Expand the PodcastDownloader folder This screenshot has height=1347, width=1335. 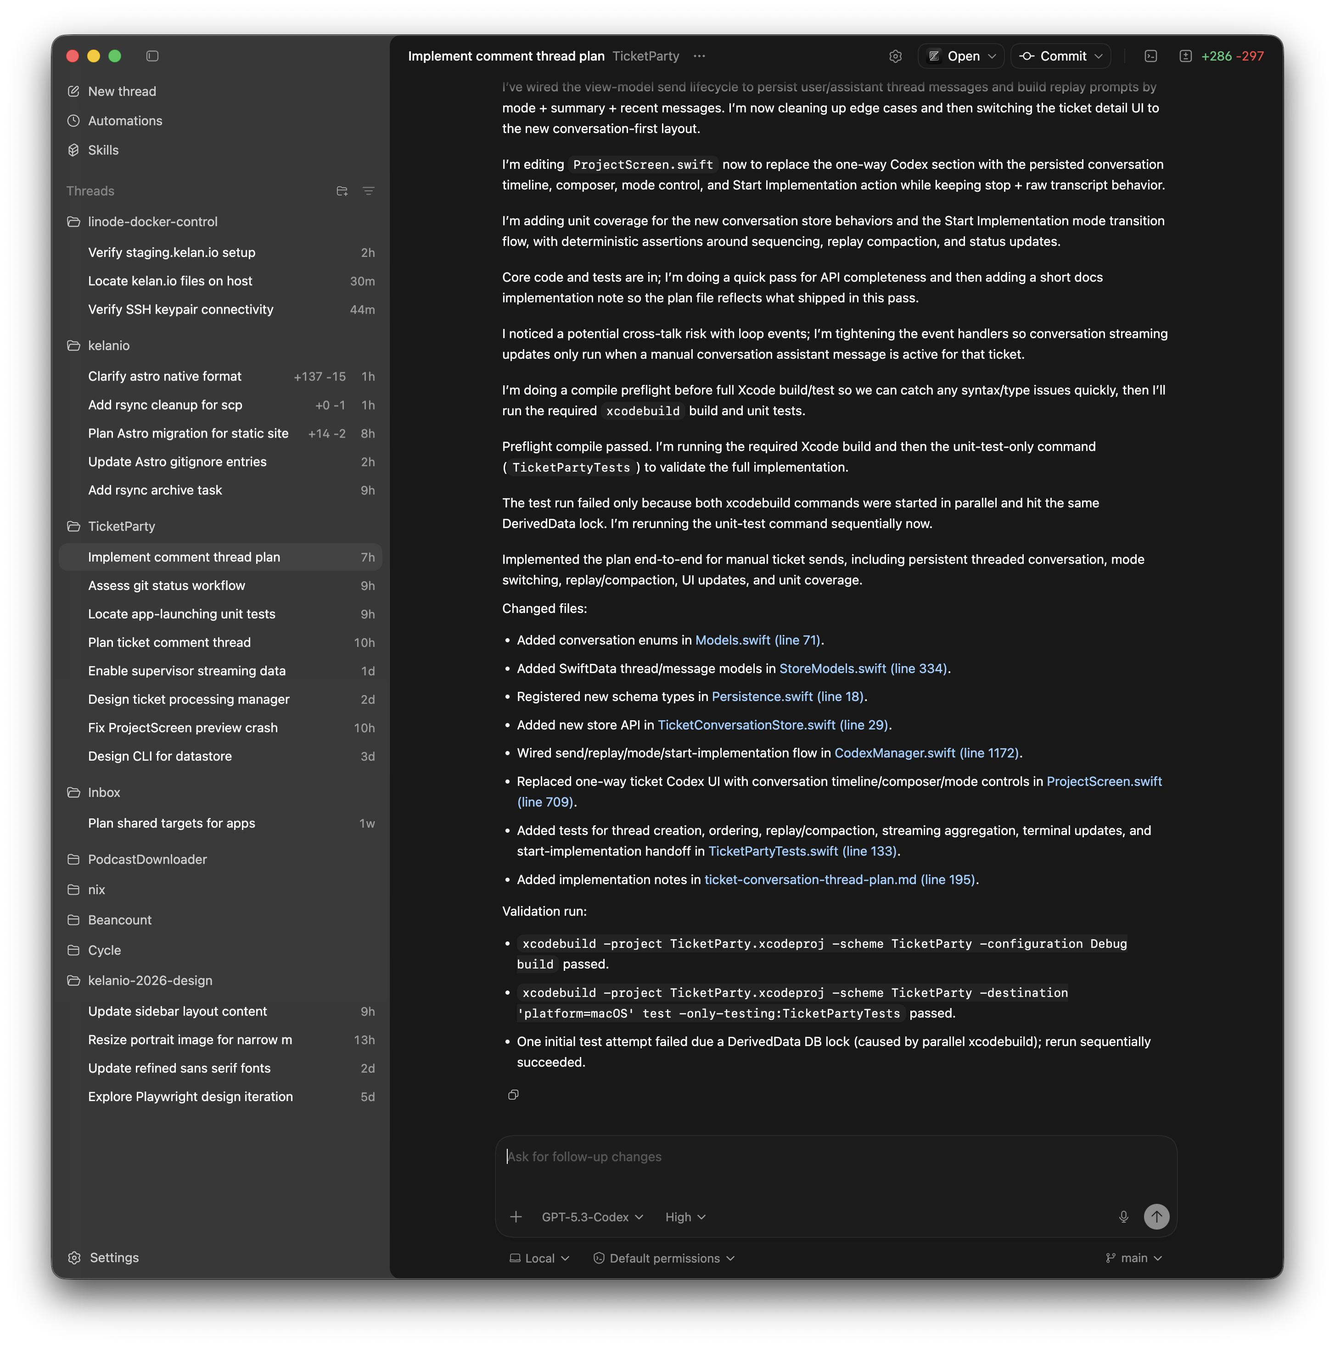click(147, 859)
